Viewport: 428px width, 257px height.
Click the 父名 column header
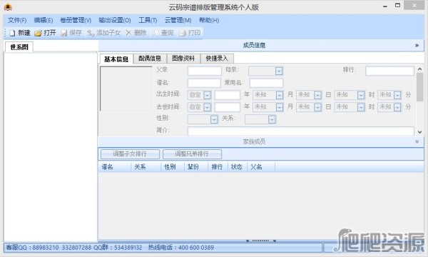point(261,167)
